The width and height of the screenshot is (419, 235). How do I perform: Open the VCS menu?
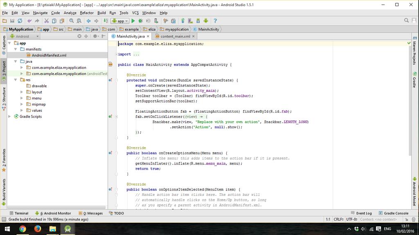[x=135, y=13]
